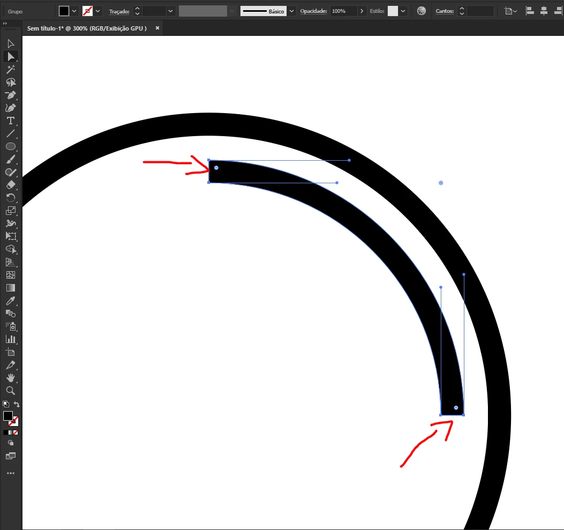Select the Type tool
This screenshot has width=564, height=530.
(x=11, y=121)
